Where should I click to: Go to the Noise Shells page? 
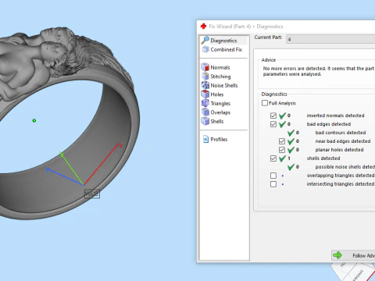click(224, 85)
